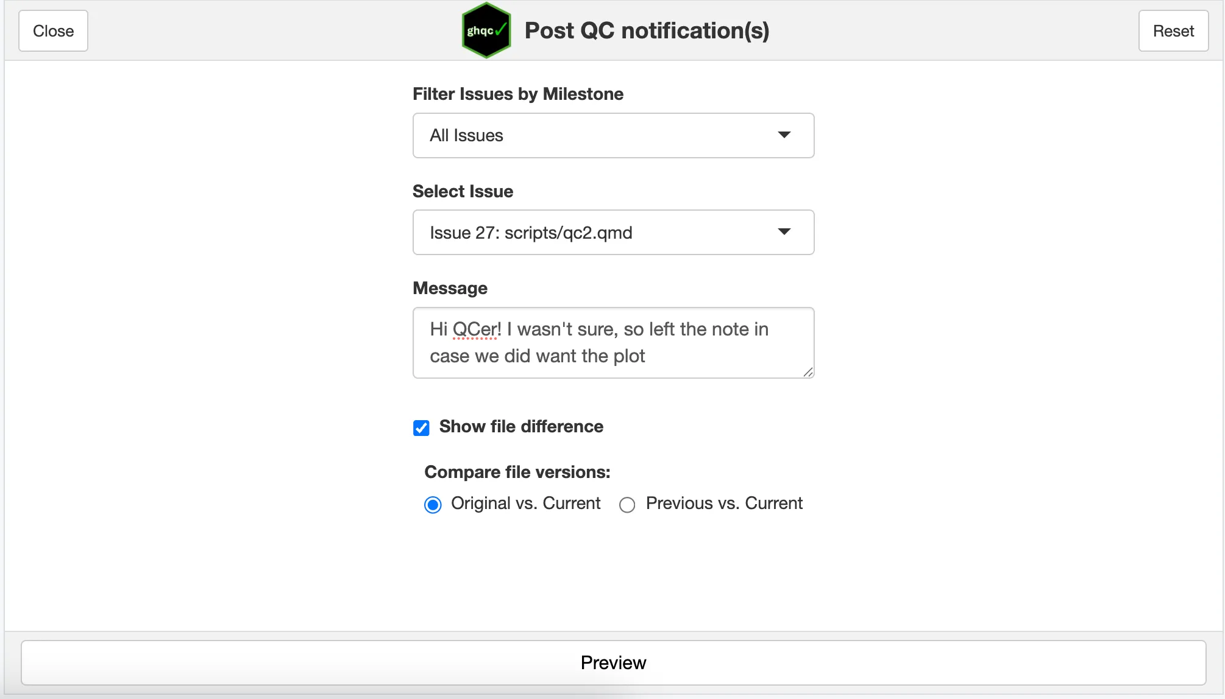Click the "Original vs. Current" label text
Screen dimensions: 1225x699
point(525,503)
